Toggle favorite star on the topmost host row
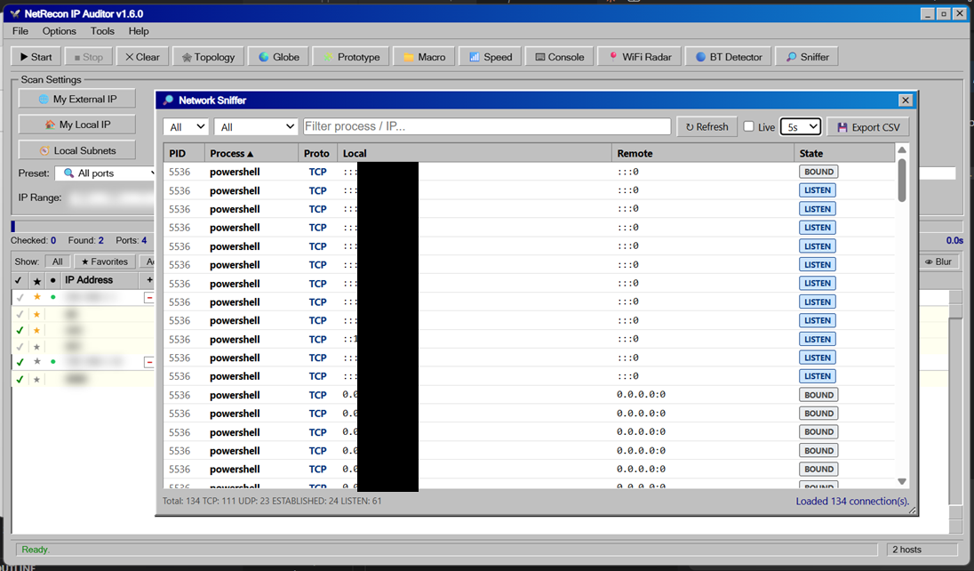The height and width of the screenshot is (571, 974). (x=36, y=297)
